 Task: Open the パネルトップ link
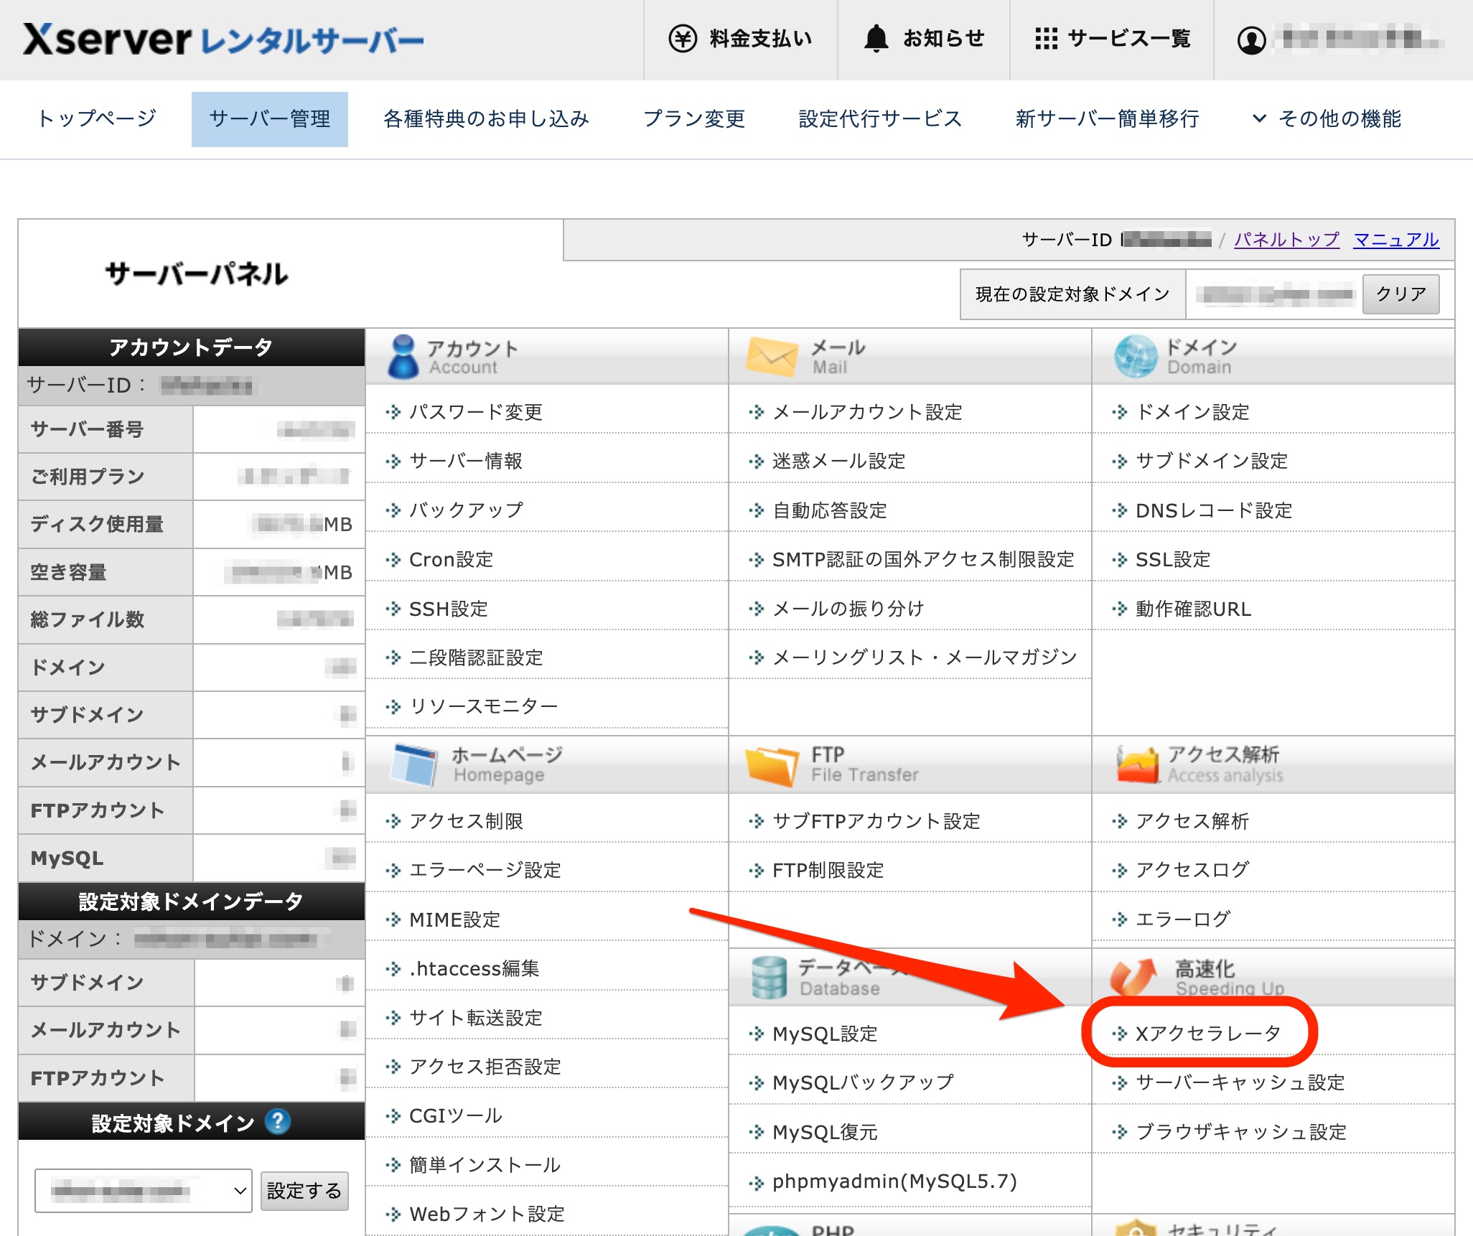click(x=1286, y=240)
